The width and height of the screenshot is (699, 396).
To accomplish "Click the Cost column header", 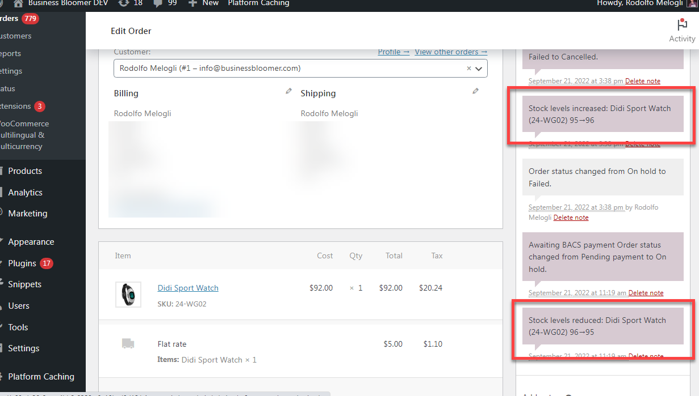I will coord(325,256).
